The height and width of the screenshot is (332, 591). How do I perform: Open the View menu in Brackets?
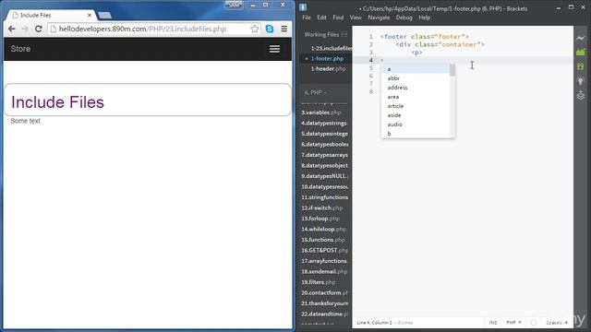(356, 18)
